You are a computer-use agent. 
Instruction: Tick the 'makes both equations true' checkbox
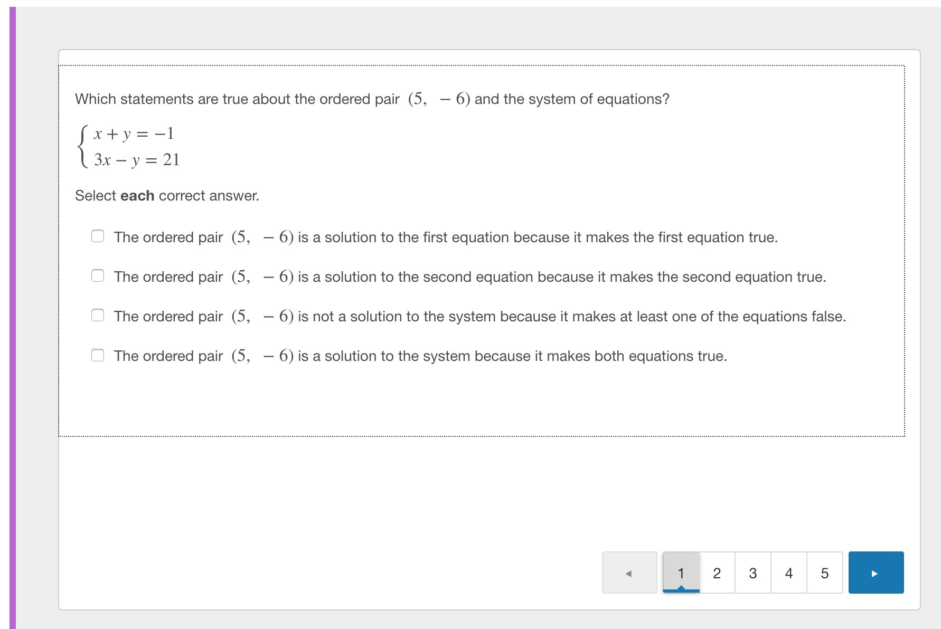(x=98, y=355)
